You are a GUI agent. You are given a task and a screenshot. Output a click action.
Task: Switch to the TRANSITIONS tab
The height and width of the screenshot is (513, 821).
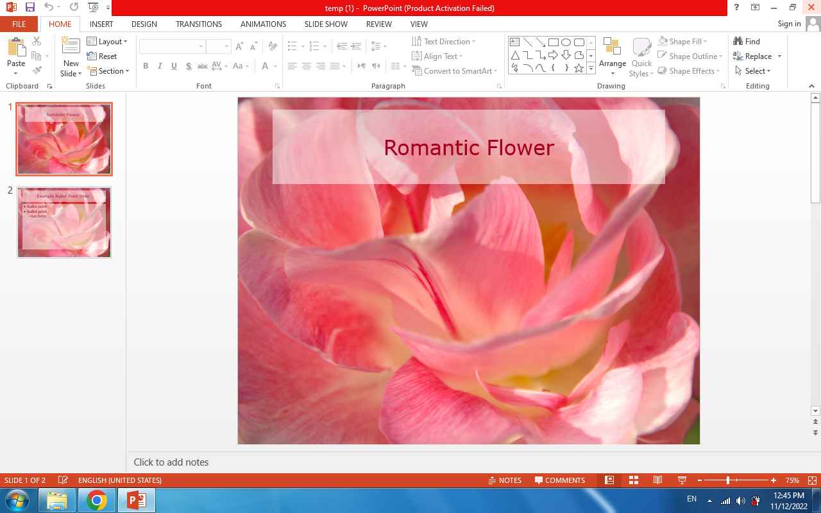(199, 24)
